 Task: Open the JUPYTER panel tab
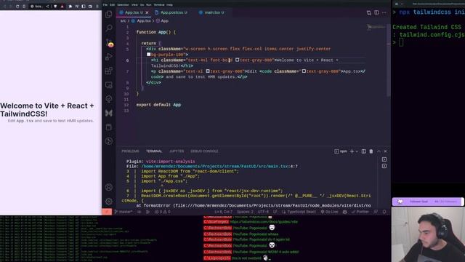coord(177,151)
